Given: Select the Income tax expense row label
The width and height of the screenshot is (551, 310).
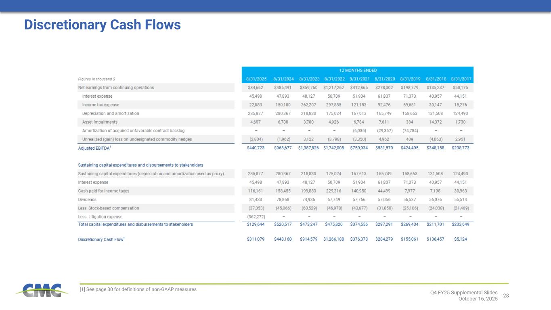Looking at the screenshot, I should click(x=101, y=105).
